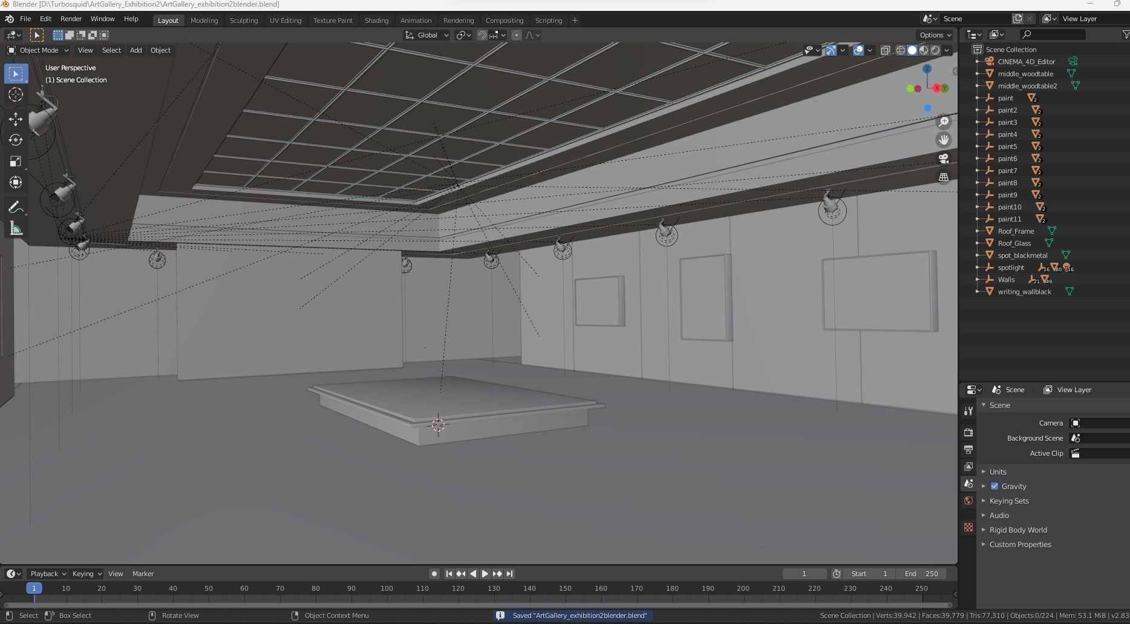Open the World properties tab
Screen dimensions: 1130x624
968,501
